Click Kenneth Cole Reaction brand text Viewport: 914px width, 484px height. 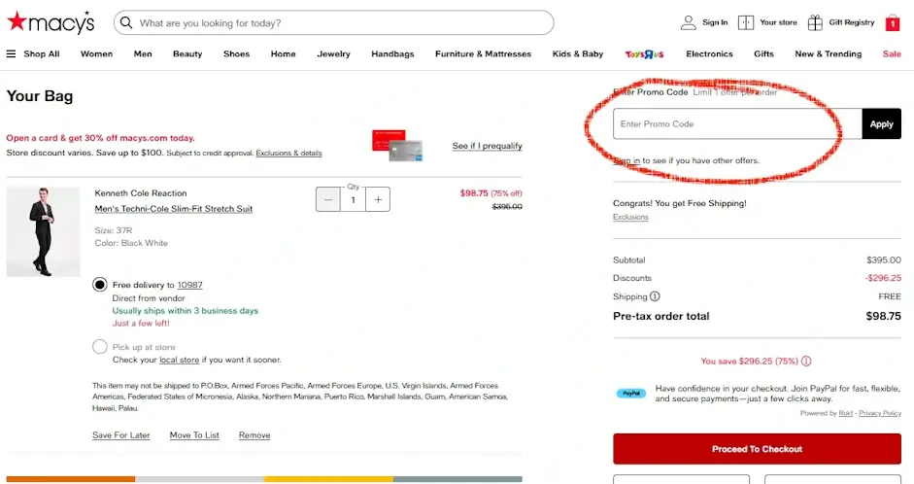pyautogui.click(x=141, y=193)
